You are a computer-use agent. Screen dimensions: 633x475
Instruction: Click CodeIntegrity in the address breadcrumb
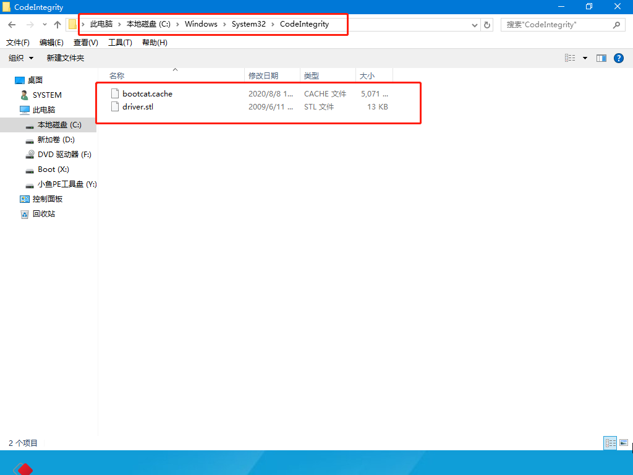pos(304,24)
